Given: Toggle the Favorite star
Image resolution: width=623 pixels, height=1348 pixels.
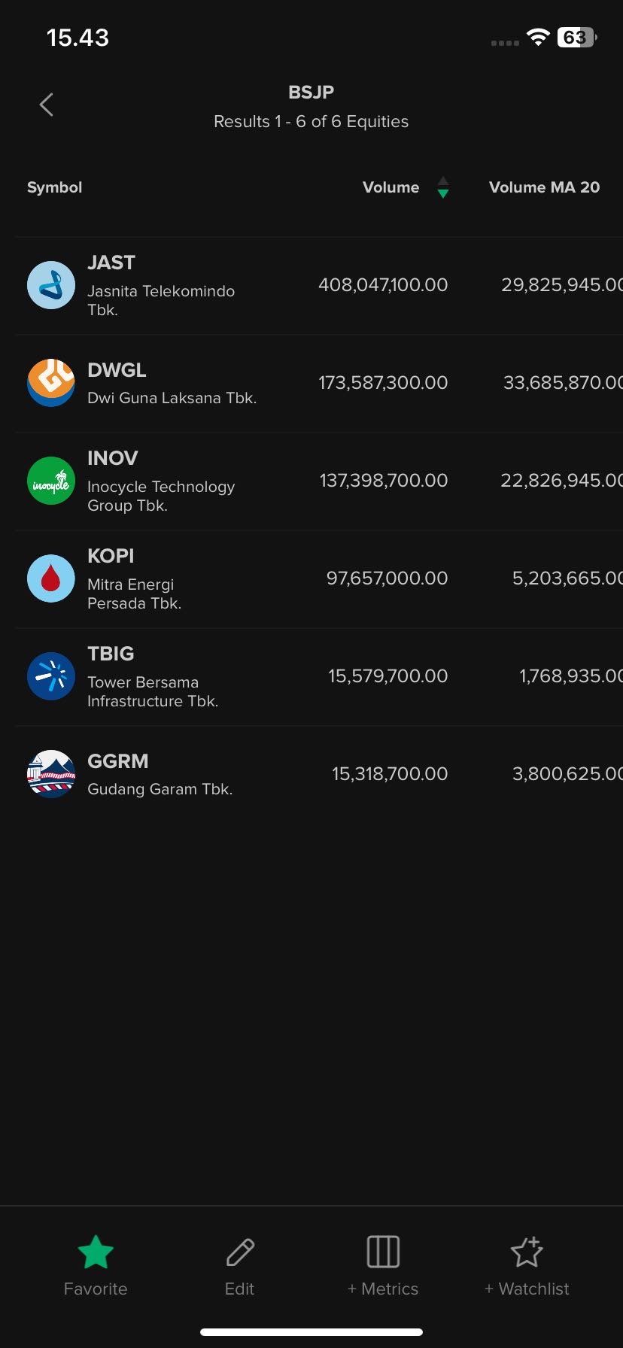Looking at the screenshot, I should pyautogui.click(x=96, y=1252).
